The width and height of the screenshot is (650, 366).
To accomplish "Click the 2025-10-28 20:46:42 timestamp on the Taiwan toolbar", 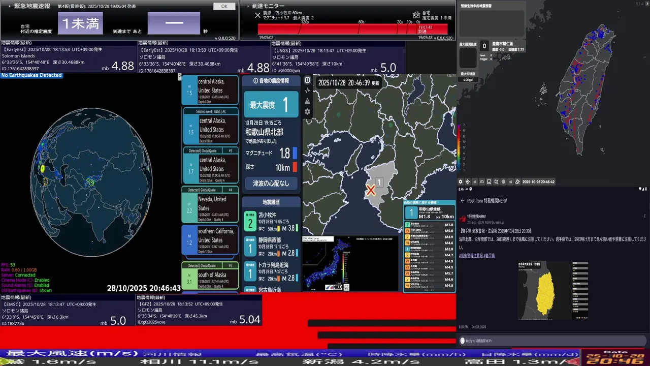I will tap(538, 181).
